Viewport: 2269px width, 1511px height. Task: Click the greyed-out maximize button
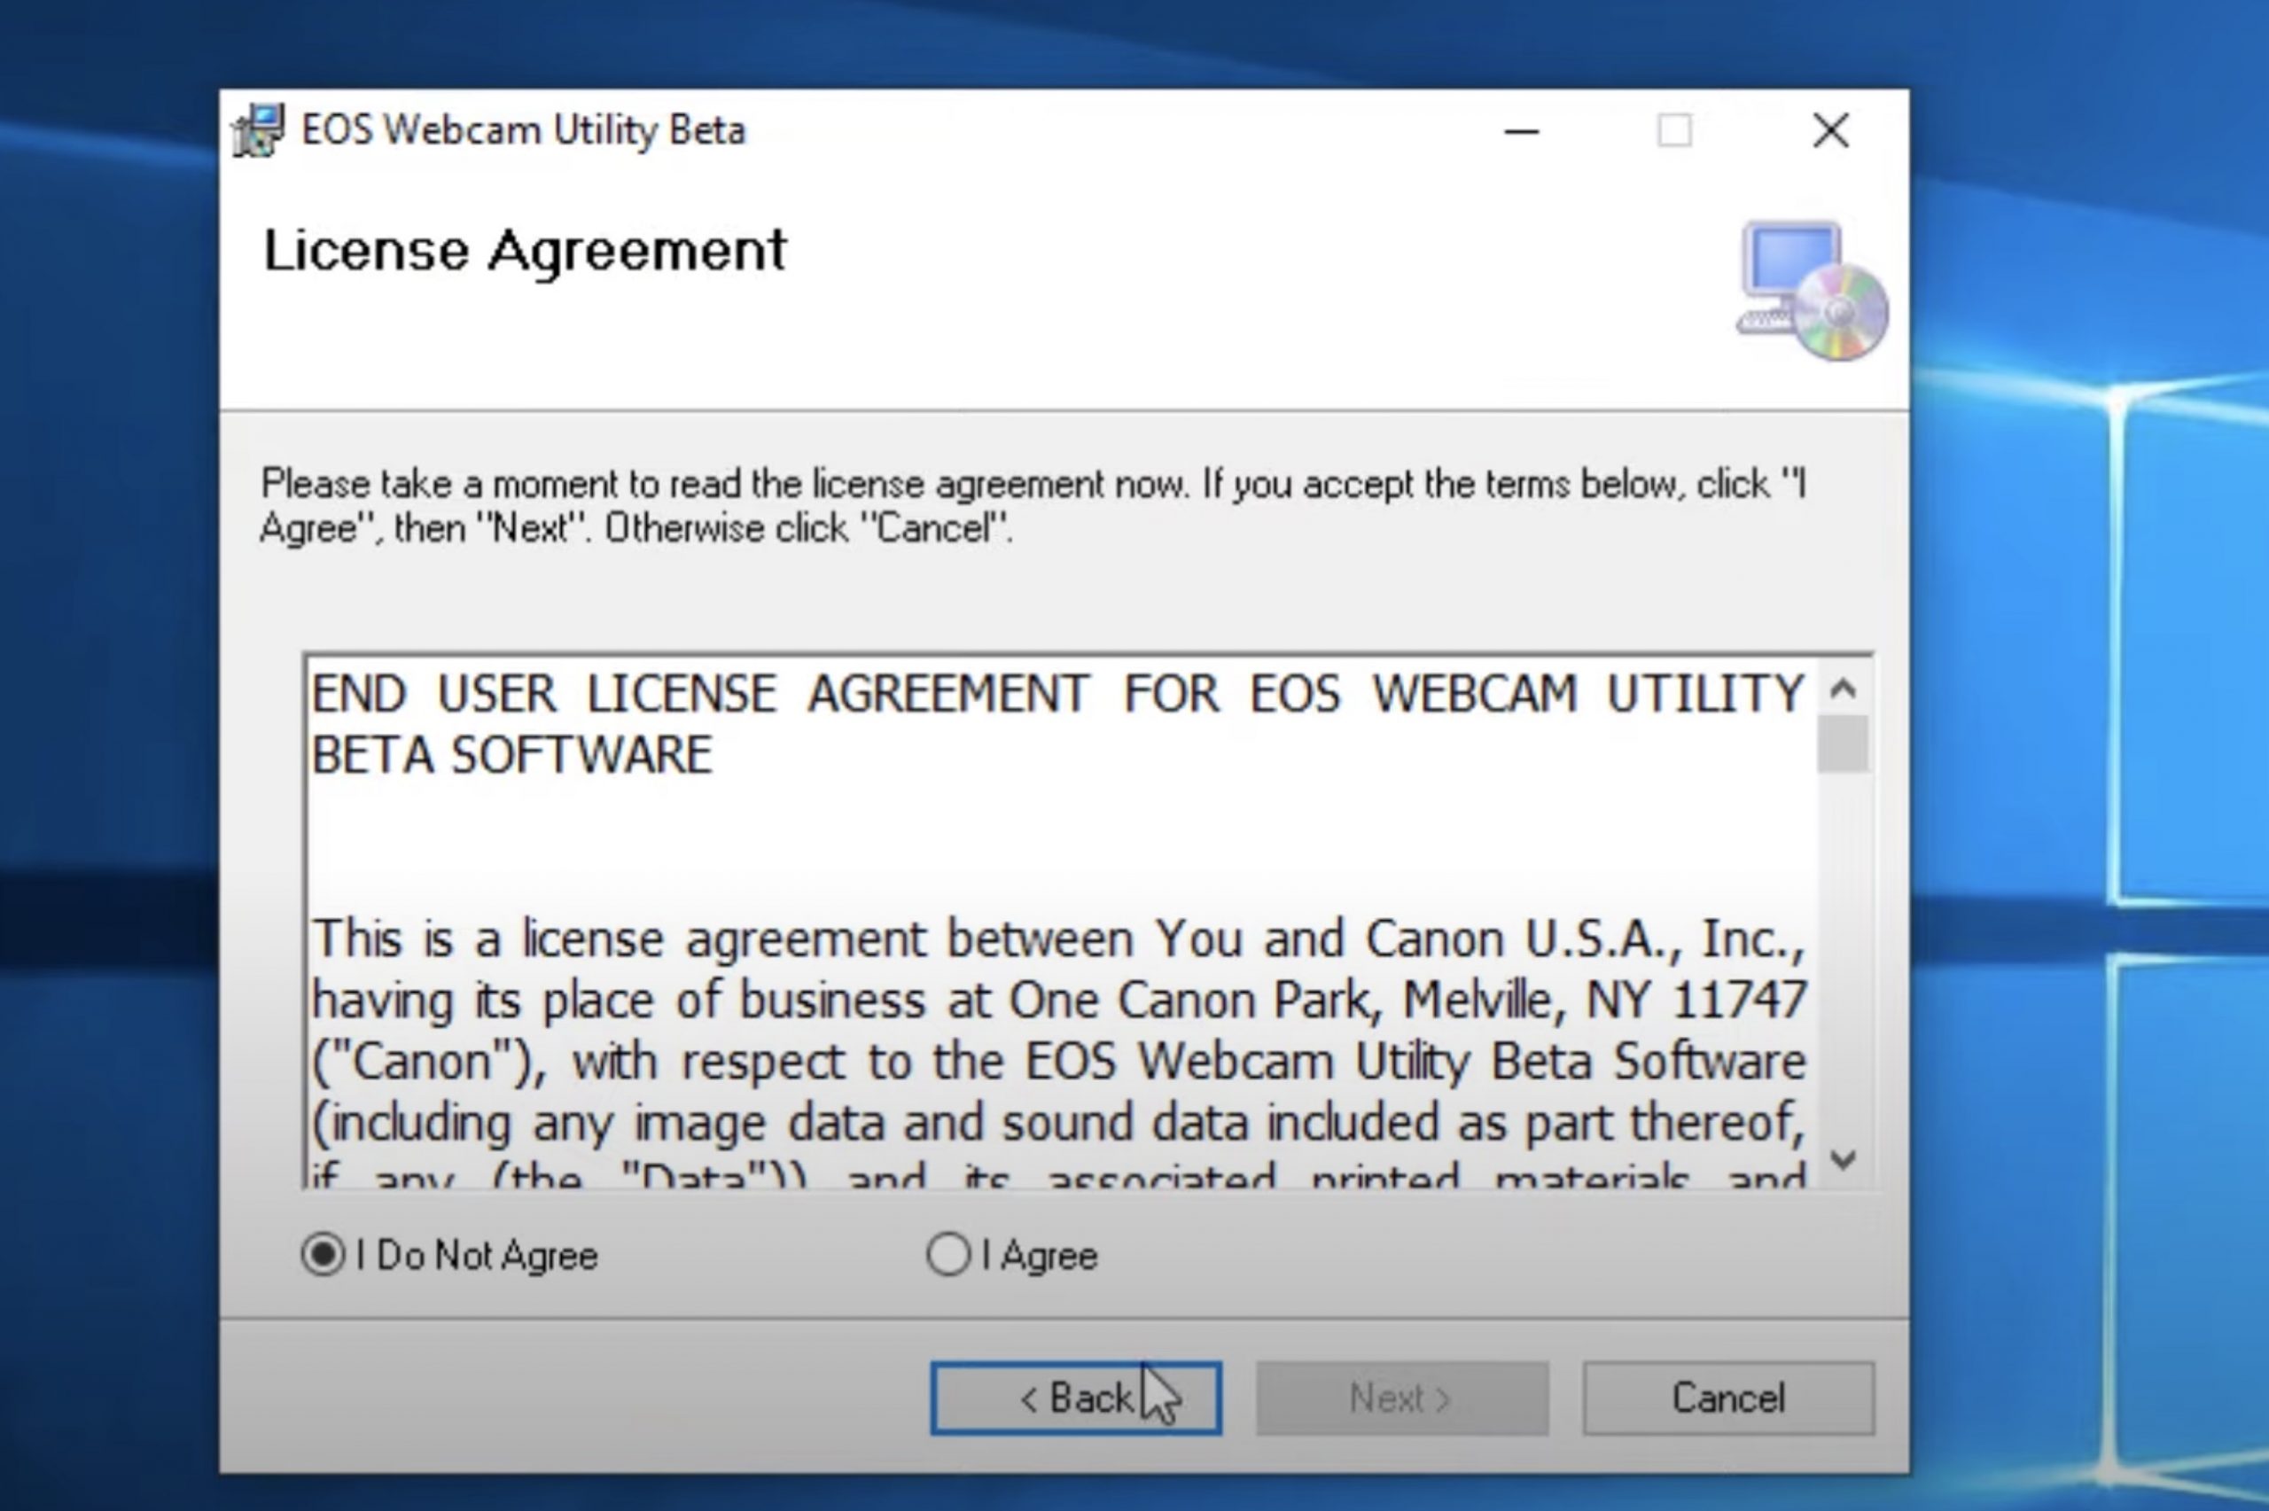(x=1674, y=131)
